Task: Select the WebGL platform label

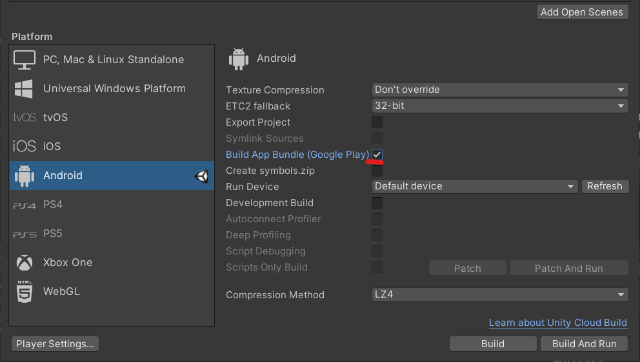Action: click(62, 292)
